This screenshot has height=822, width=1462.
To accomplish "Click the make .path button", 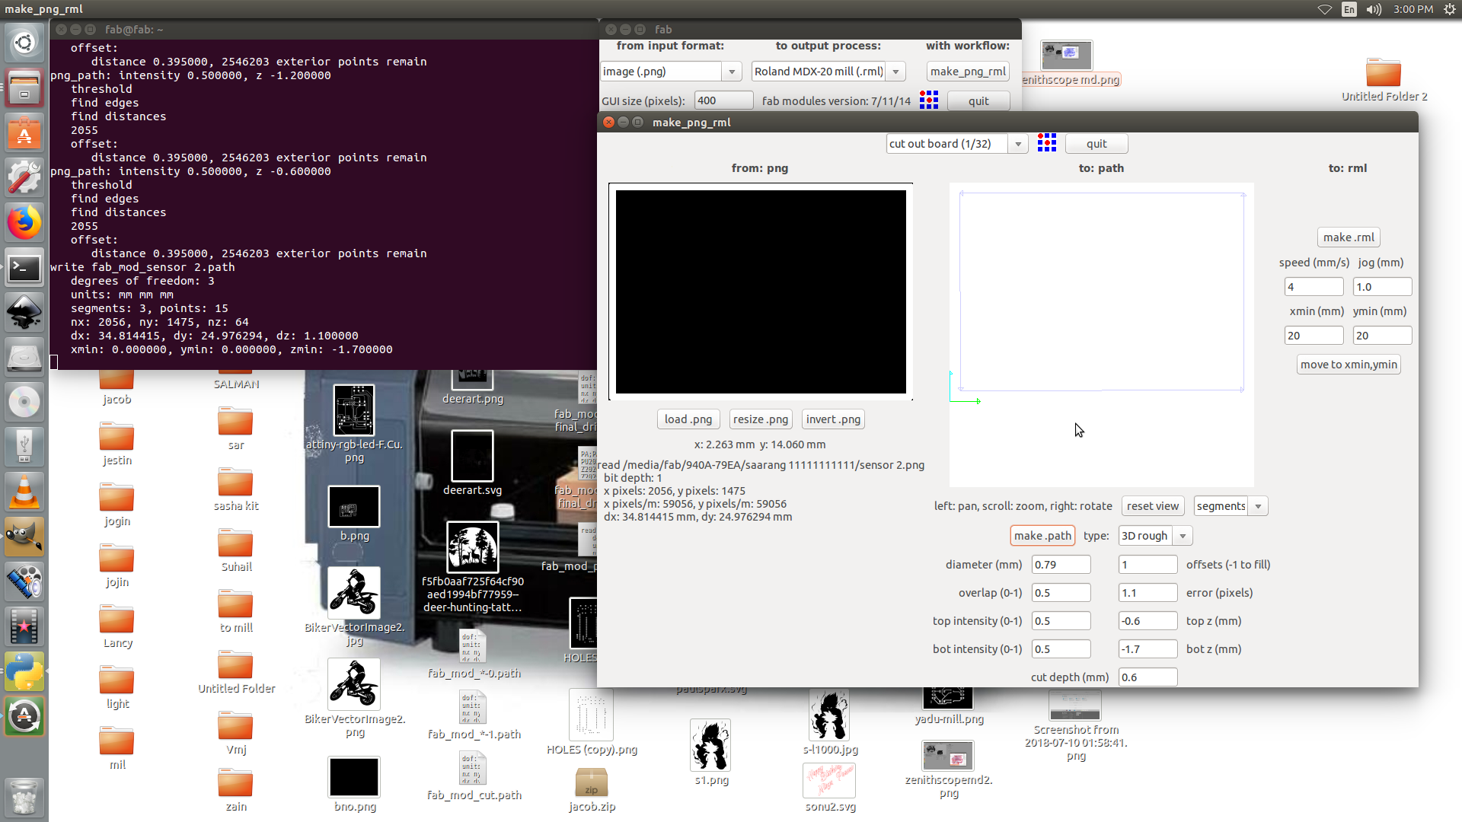I will coord(1042,536).
